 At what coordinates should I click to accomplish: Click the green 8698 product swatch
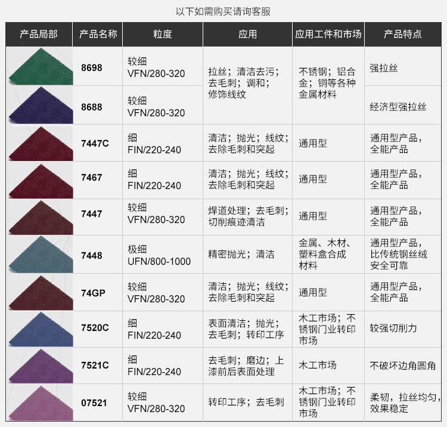coord(39,67)
